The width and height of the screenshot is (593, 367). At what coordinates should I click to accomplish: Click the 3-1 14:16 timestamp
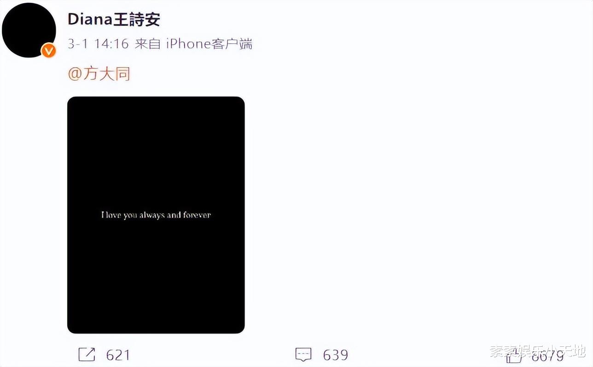98,44
